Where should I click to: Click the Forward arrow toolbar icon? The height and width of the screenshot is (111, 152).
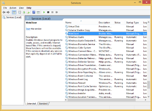8,12
